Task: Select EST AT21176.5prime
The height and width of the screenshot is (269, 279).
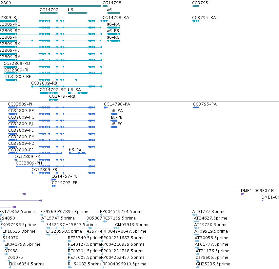Action: (x=197, y=255)
